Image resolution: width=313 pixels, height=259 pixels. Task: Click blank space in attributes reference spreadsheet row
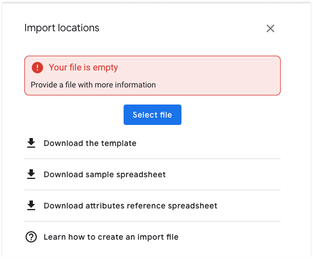(249, 206)
